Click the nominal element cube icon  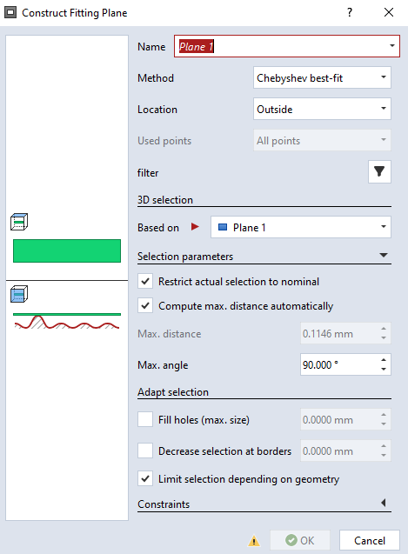tap(19, 222)
